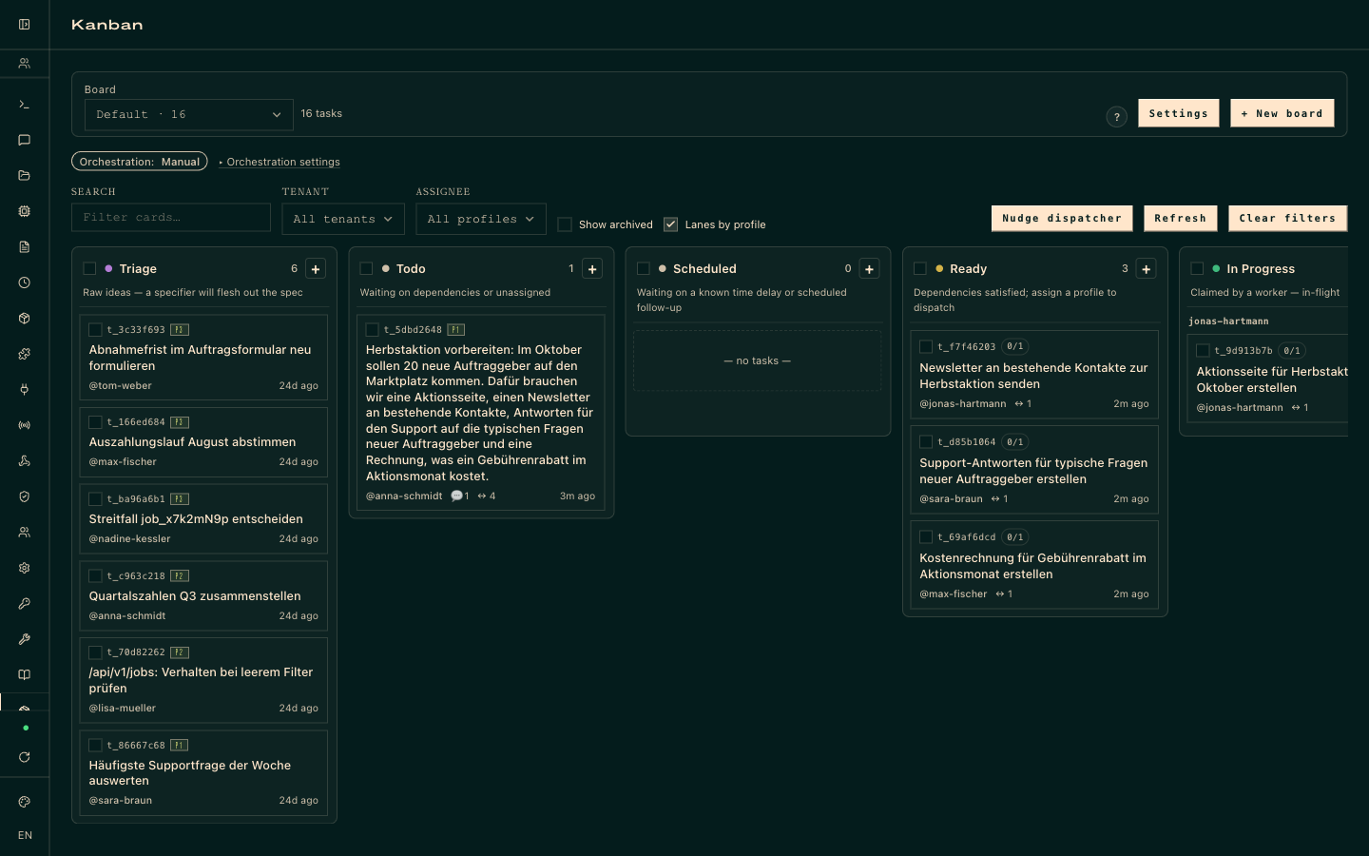Screen dimensions: 1369x856
Task: Check the card t_f7f46203 checkbox
Action: 926,347
